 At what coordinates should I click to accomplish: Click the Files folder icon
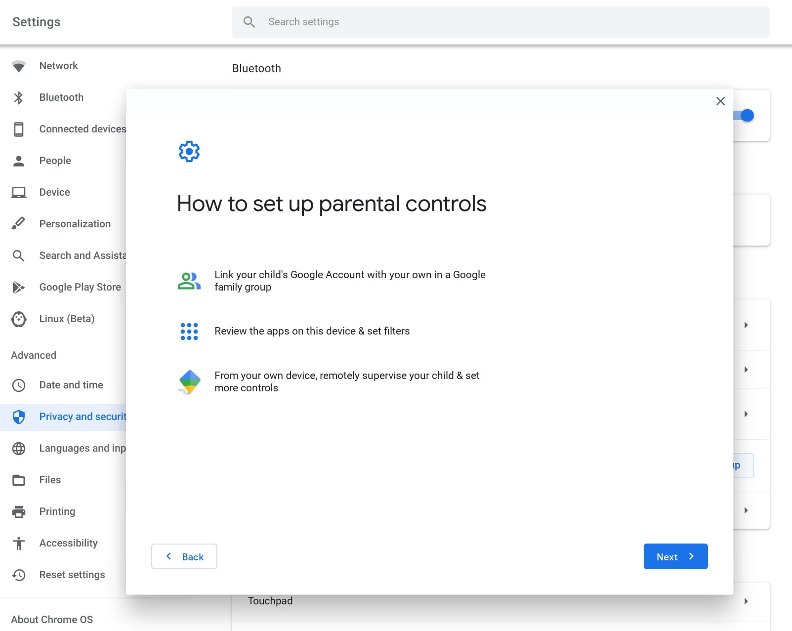point(19,480)
